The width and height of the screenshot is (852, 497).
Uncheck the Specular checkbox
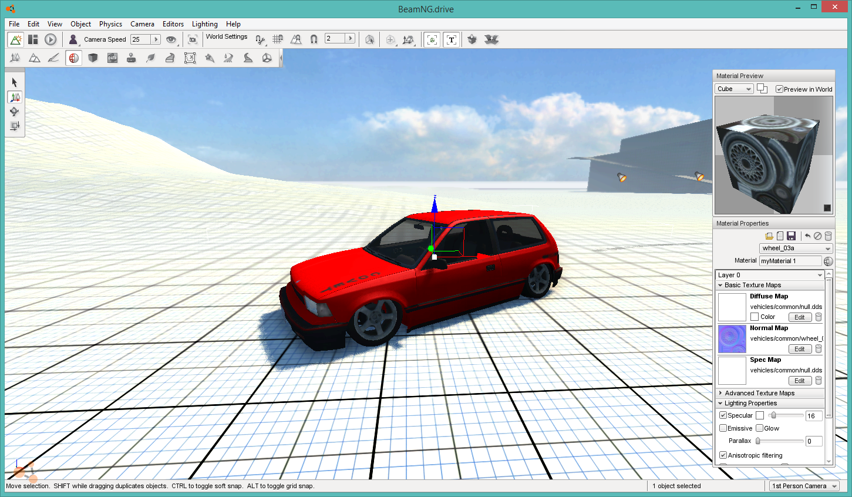coord(723,415)
